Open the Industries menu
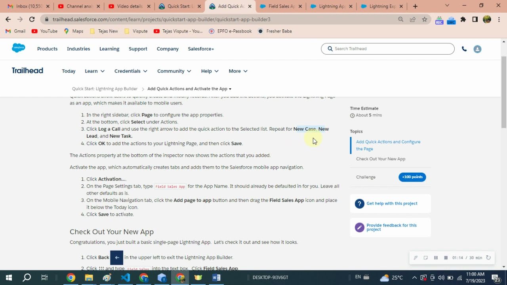The width and height of the screenshot is (507, 285). click(78, 49)
